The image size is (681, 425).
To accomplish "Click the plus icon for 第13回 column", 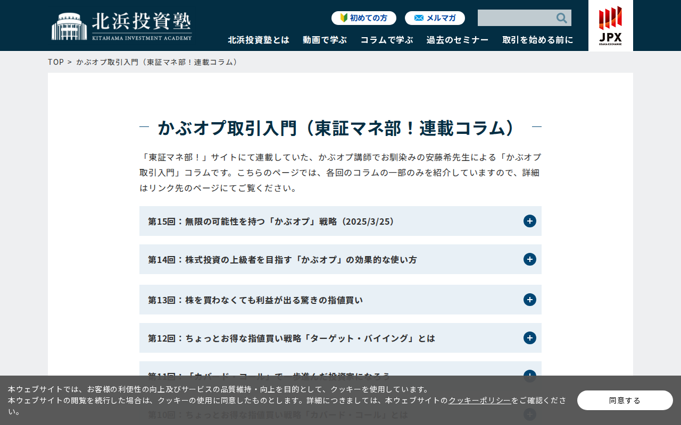I will (x=530, y=300).
